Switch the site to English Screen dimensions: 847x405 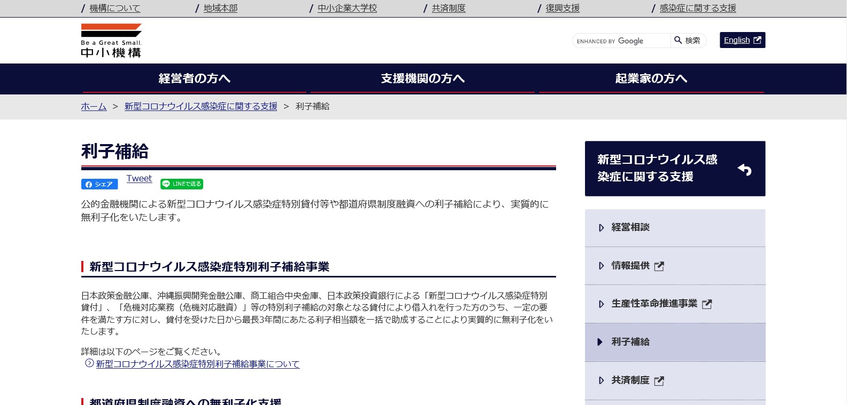[x=742, y=40]
